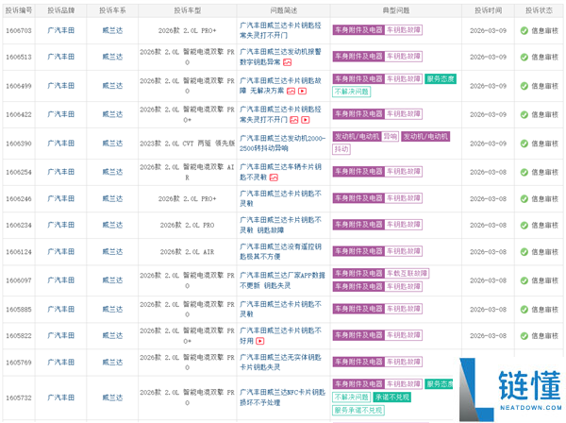Click 异响 tag in row 1606390
566x423 pixels.
click(x=391, y=137)
